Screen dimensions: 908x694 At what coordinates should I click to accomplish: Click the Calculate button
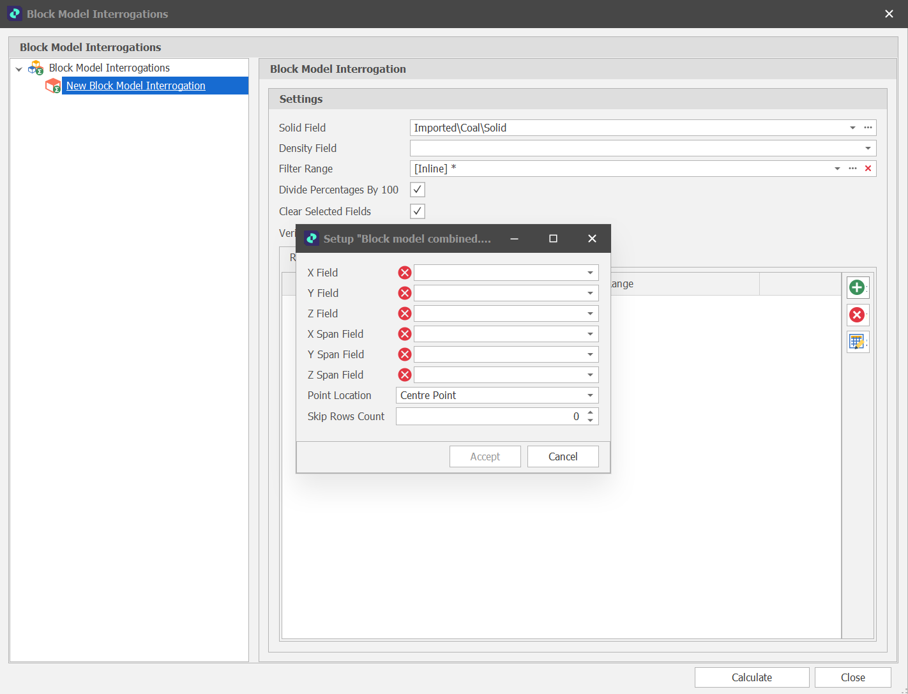coord(752,677)
